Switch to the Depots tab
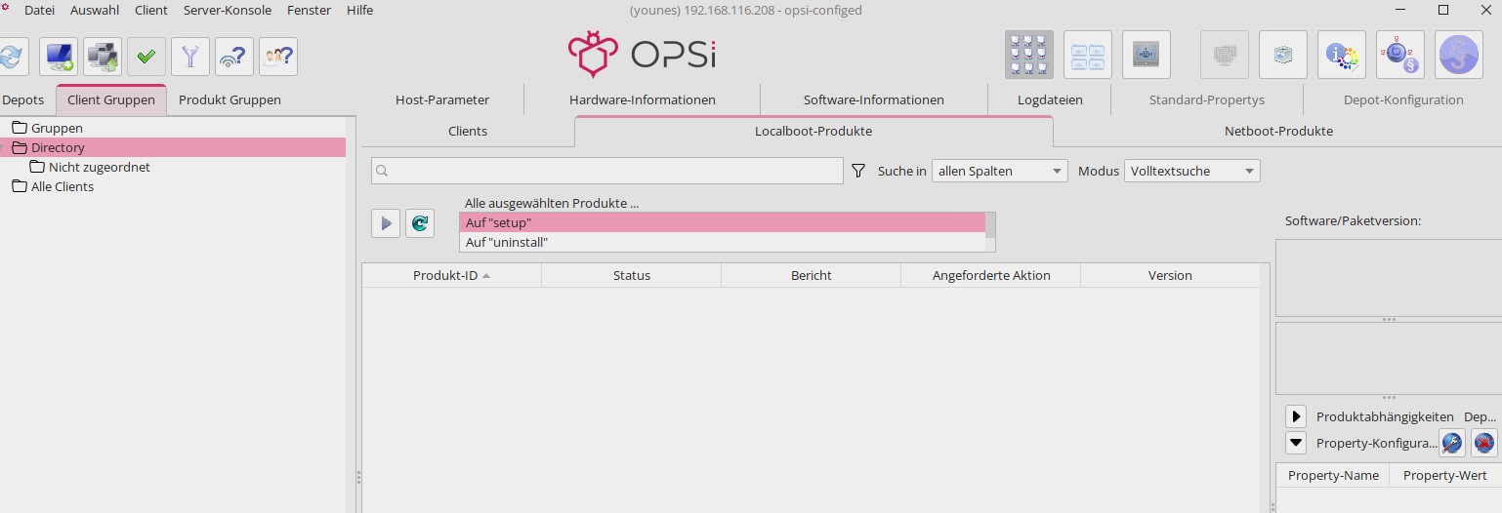Screen dimensions: 1502x513 point(22,99)
